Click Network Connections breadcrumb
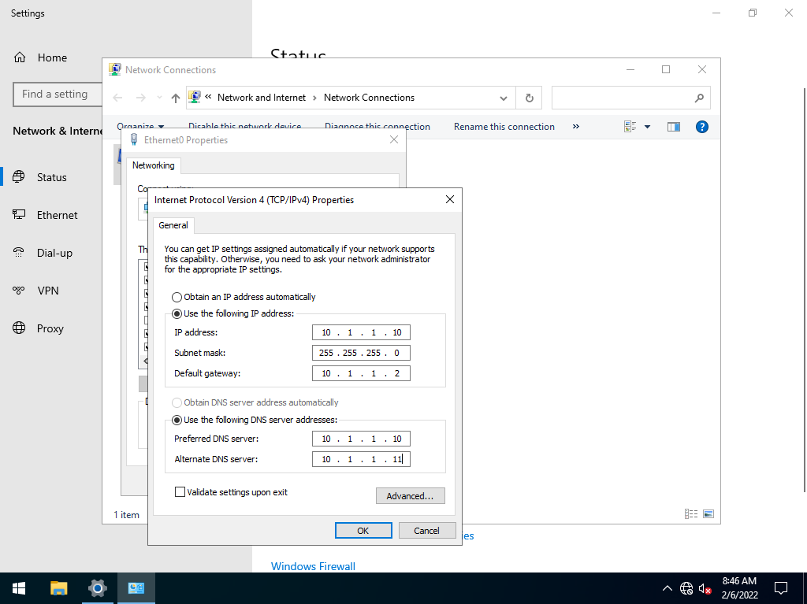807x604 pixels. [369, 98]
